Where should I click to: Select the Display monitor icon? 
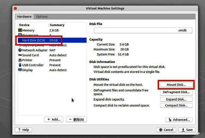click(x=20, y=70)
